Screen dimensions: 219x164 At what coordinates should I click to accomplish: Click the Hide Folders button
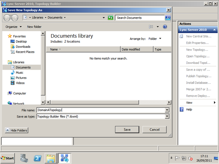[x=16, y=130]
